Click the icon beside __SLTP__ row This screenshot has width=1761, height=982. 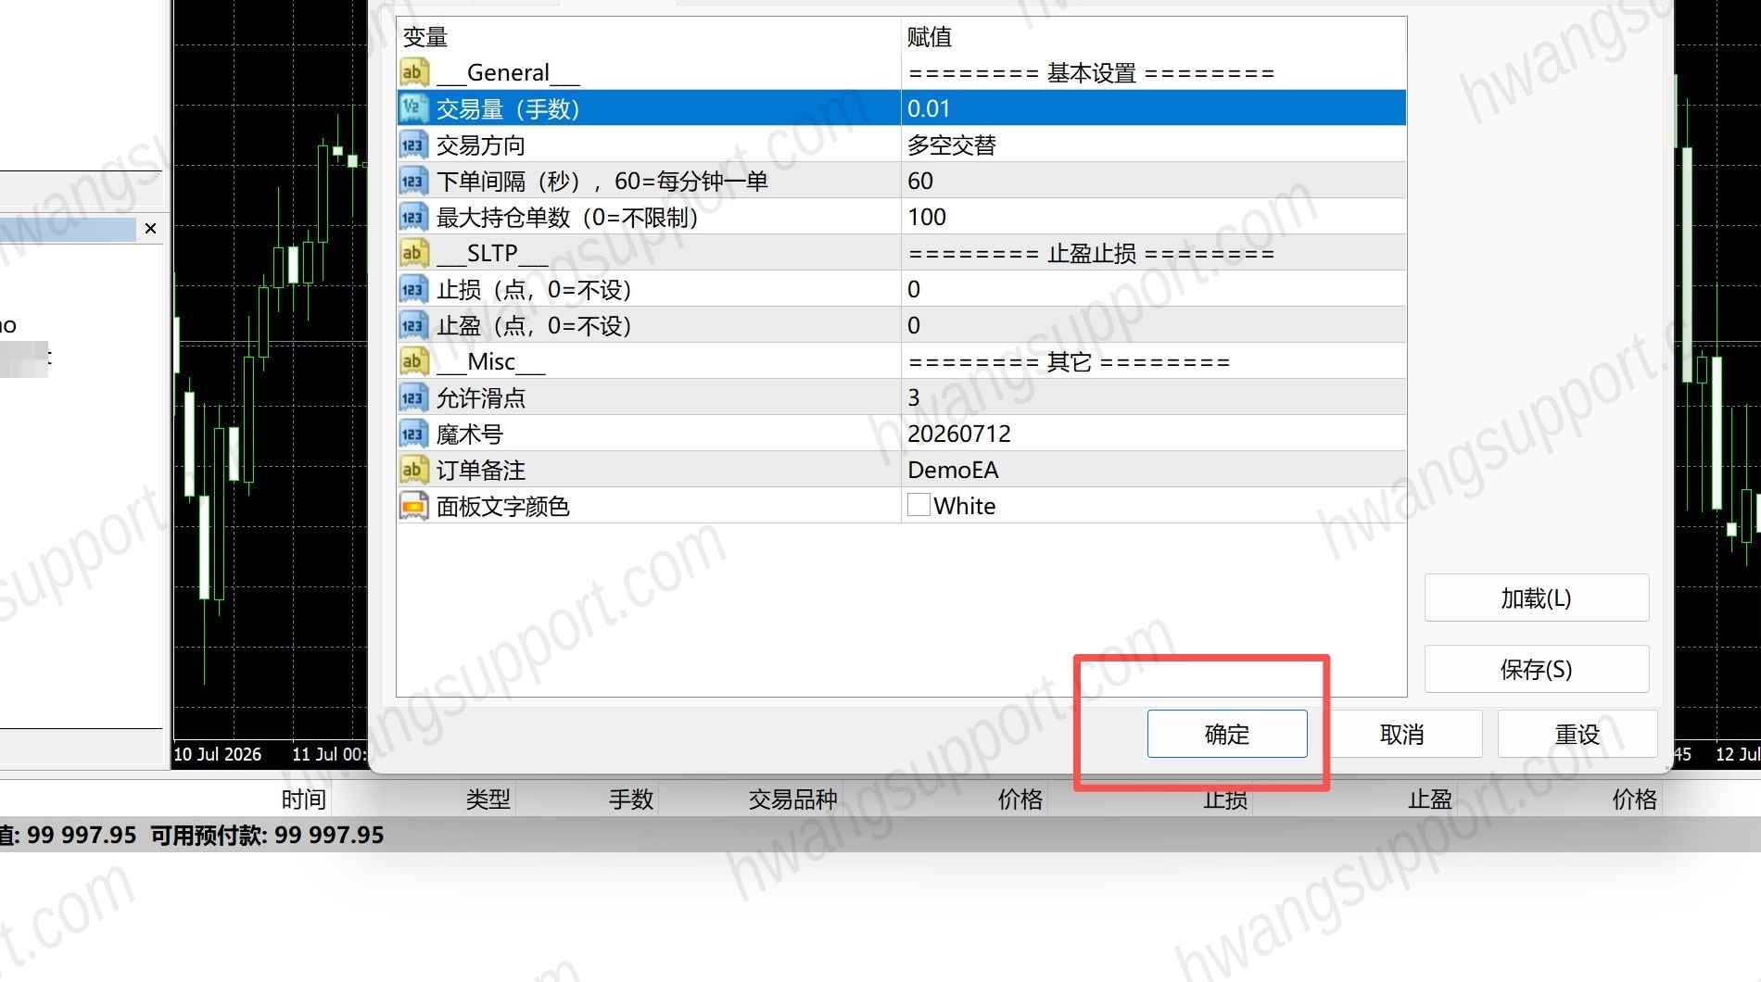tap(413, 253)
